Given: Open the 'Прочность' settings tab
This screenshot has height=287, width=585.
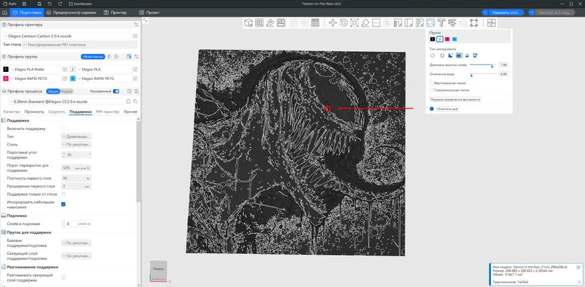Looking at the screenshot, I should 34,112.
